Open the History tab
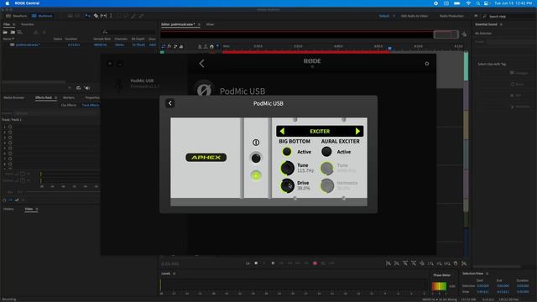Image resolution: width=537 pixels, height=302 pixels. [x=8, y=209]
